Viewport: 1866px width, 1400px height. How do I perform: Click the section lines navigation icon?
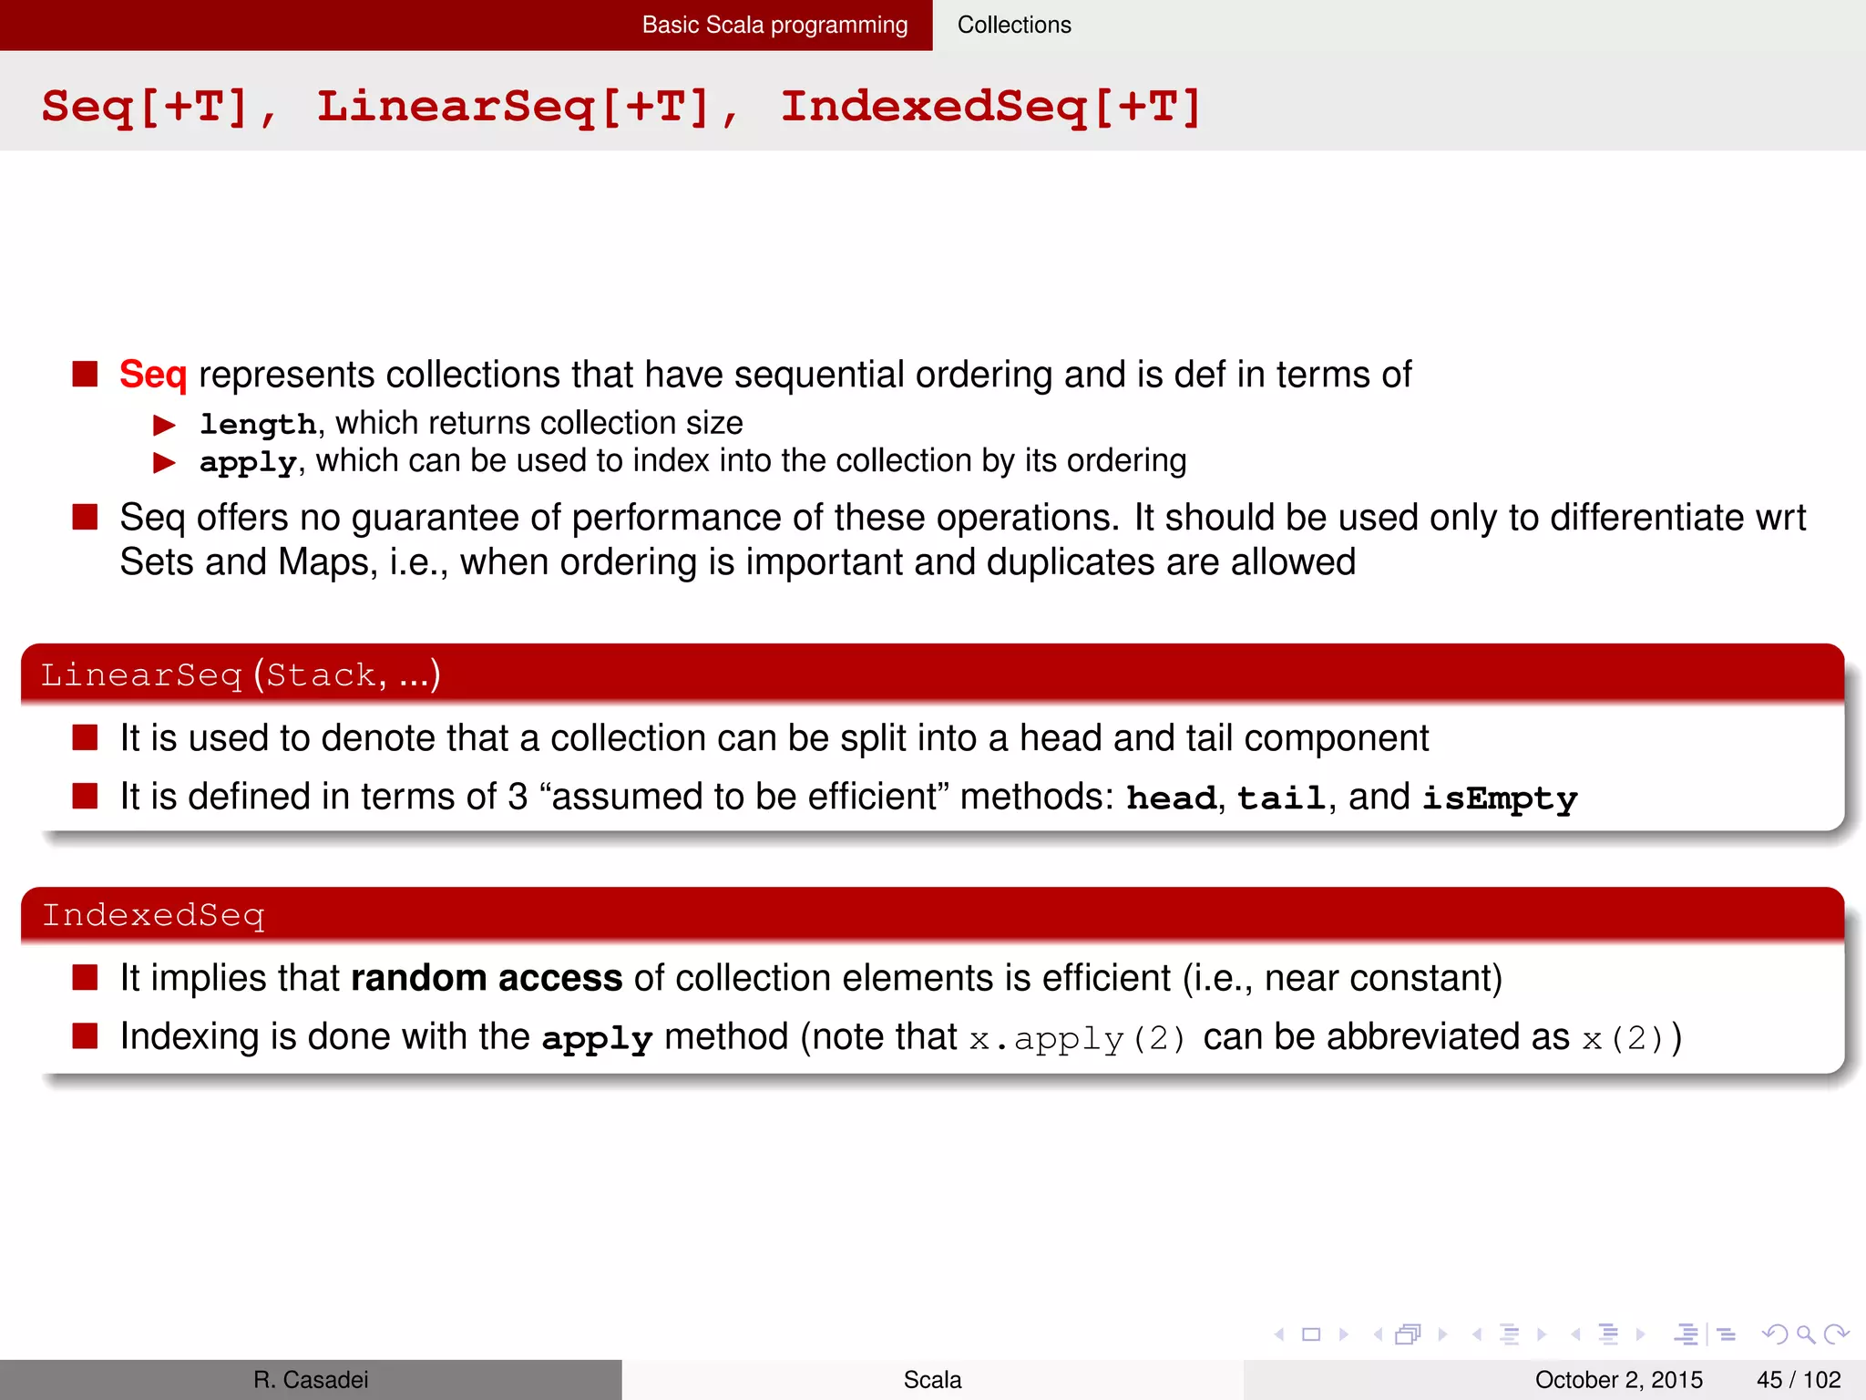(x=1609, y=1334)
